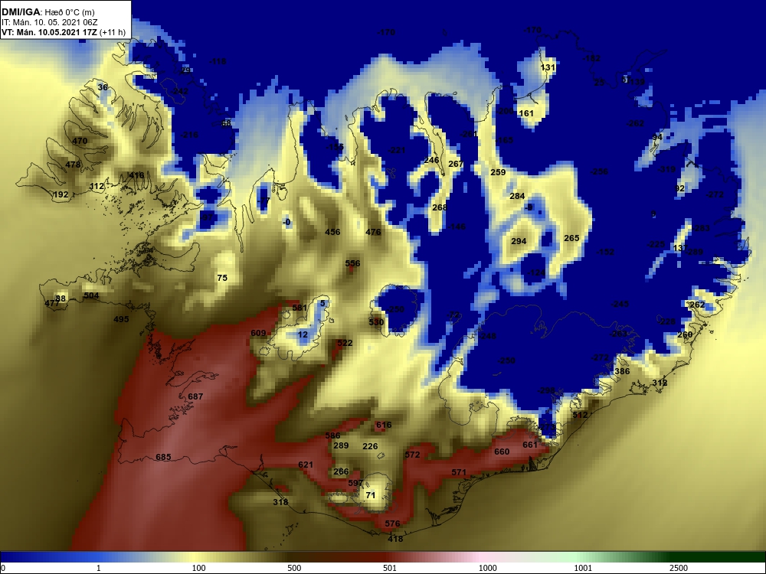Click the map value 161
Image resolution: width=766 pixels, height=574 pixels.
[526, 114]
